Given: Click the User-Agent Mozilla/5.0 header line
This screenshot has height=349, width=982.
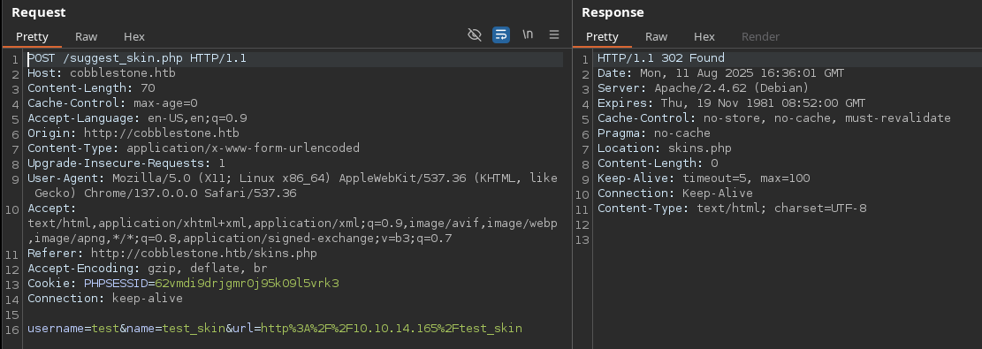Looking at the screenshot, I should coord(293,178).
